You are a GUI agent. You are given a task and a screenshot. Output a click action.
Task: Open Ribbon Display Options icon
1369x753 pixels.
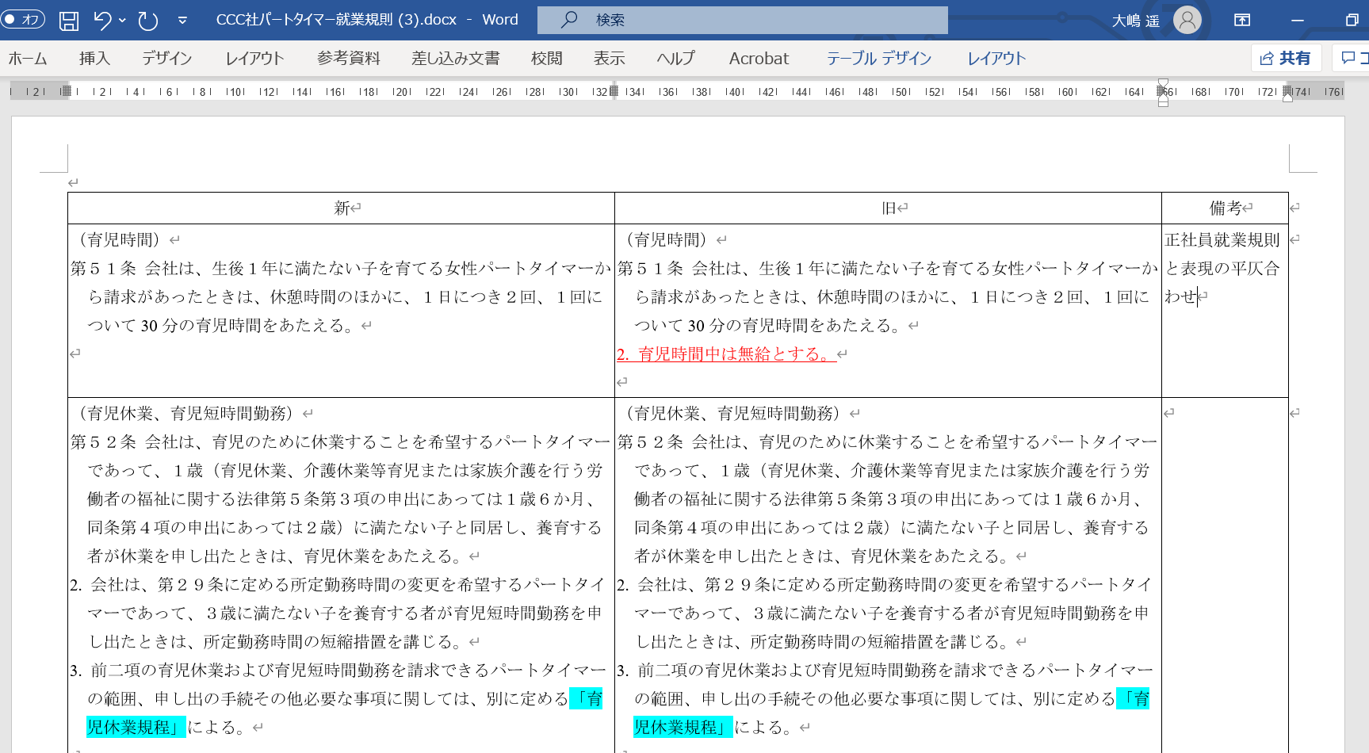pos(1242,21)
